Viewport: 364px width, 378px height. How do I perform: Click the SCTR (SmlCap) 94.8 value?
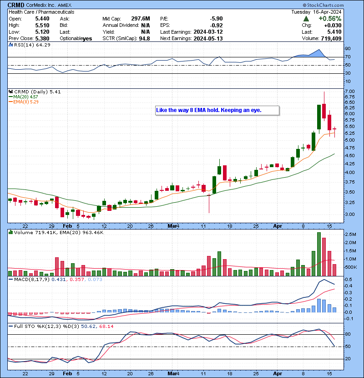144,38
